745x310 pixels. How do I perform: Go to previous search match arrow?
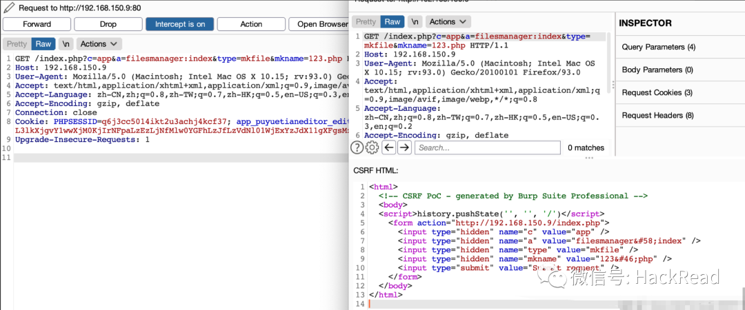pos(389,147)
